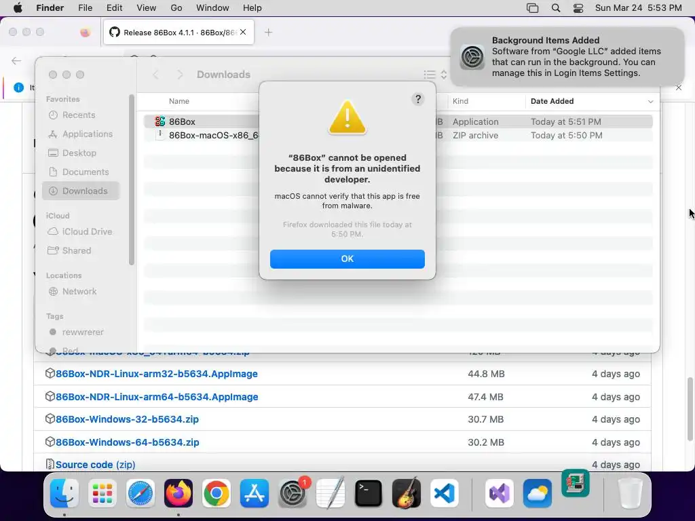The height and width of the screenshot is (521, 695).
Task: Open the File menu
Action: 85,8
